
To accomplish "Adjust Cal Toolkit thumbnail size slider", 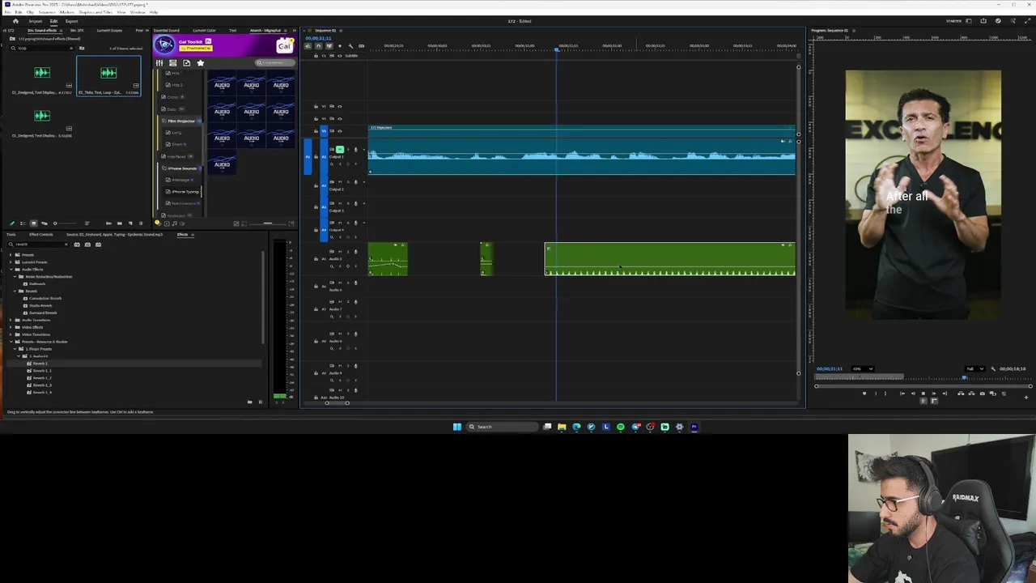I will pos(268,224).
